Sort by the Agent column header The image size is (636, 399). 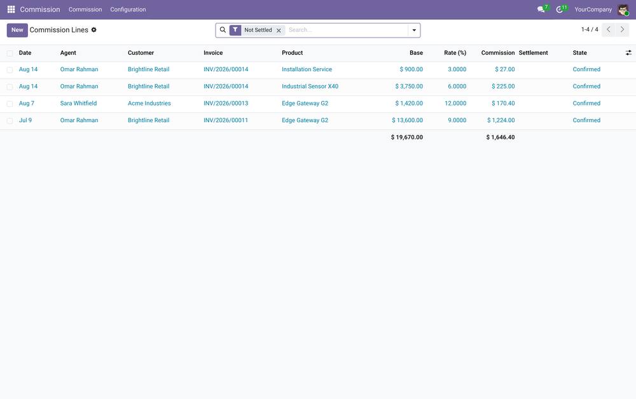tap(68, 53)
